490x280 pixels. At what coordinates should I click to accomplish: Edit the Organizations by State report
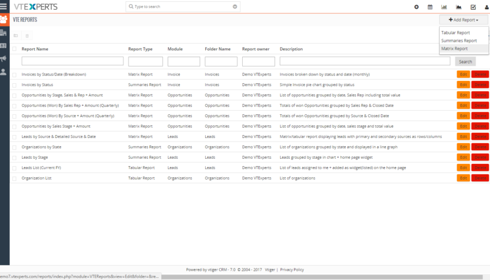463,147
